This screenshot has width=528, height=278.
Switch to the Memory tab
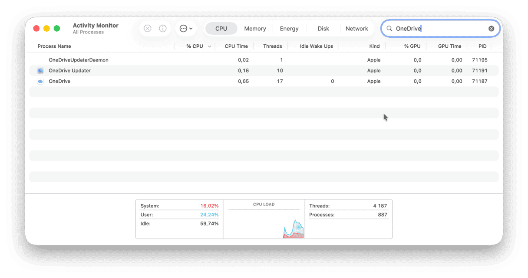coord(255,28)
